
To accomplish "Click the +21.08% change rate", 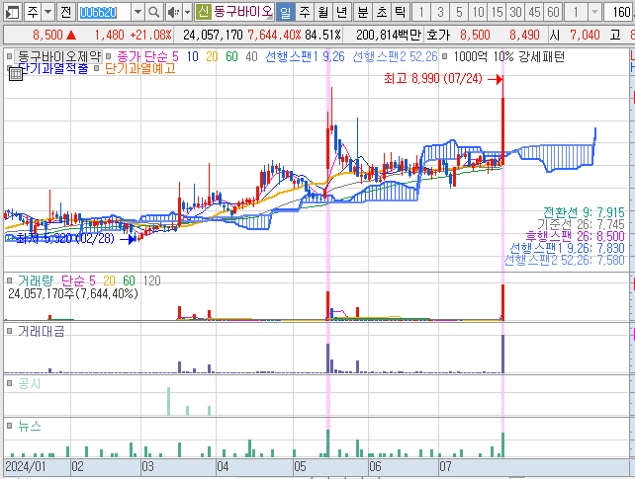I will pos(151,36).
